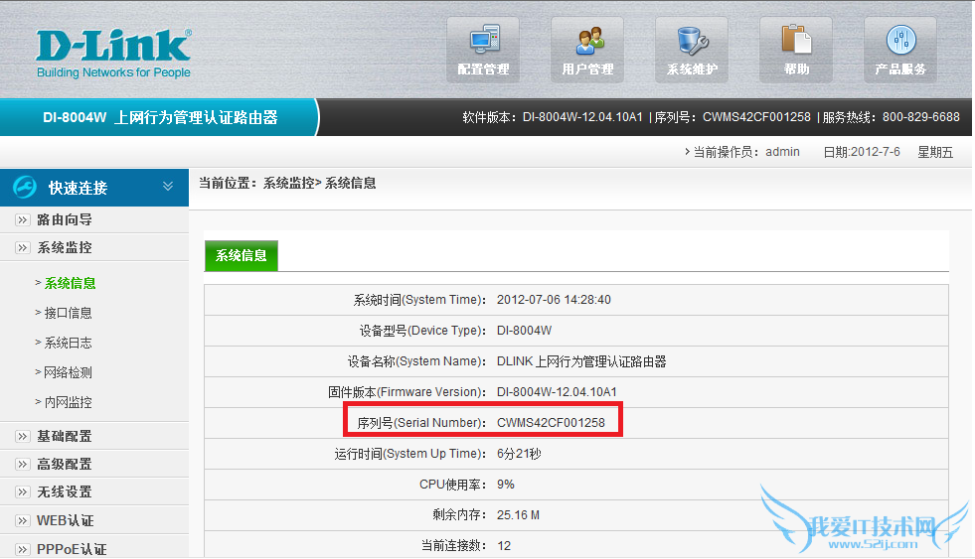Click the current operator name admin
This screenshot has height=559, width=975.
click(x=782, y=152)
